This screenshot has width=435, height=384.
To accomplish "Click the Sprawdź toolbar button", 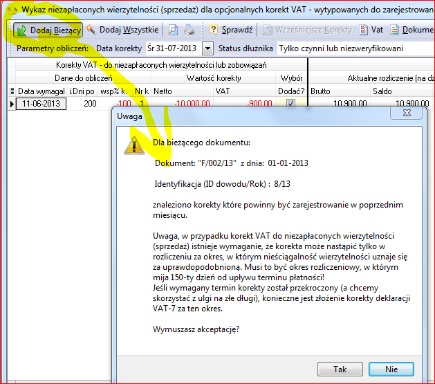I will pos(231,30).
